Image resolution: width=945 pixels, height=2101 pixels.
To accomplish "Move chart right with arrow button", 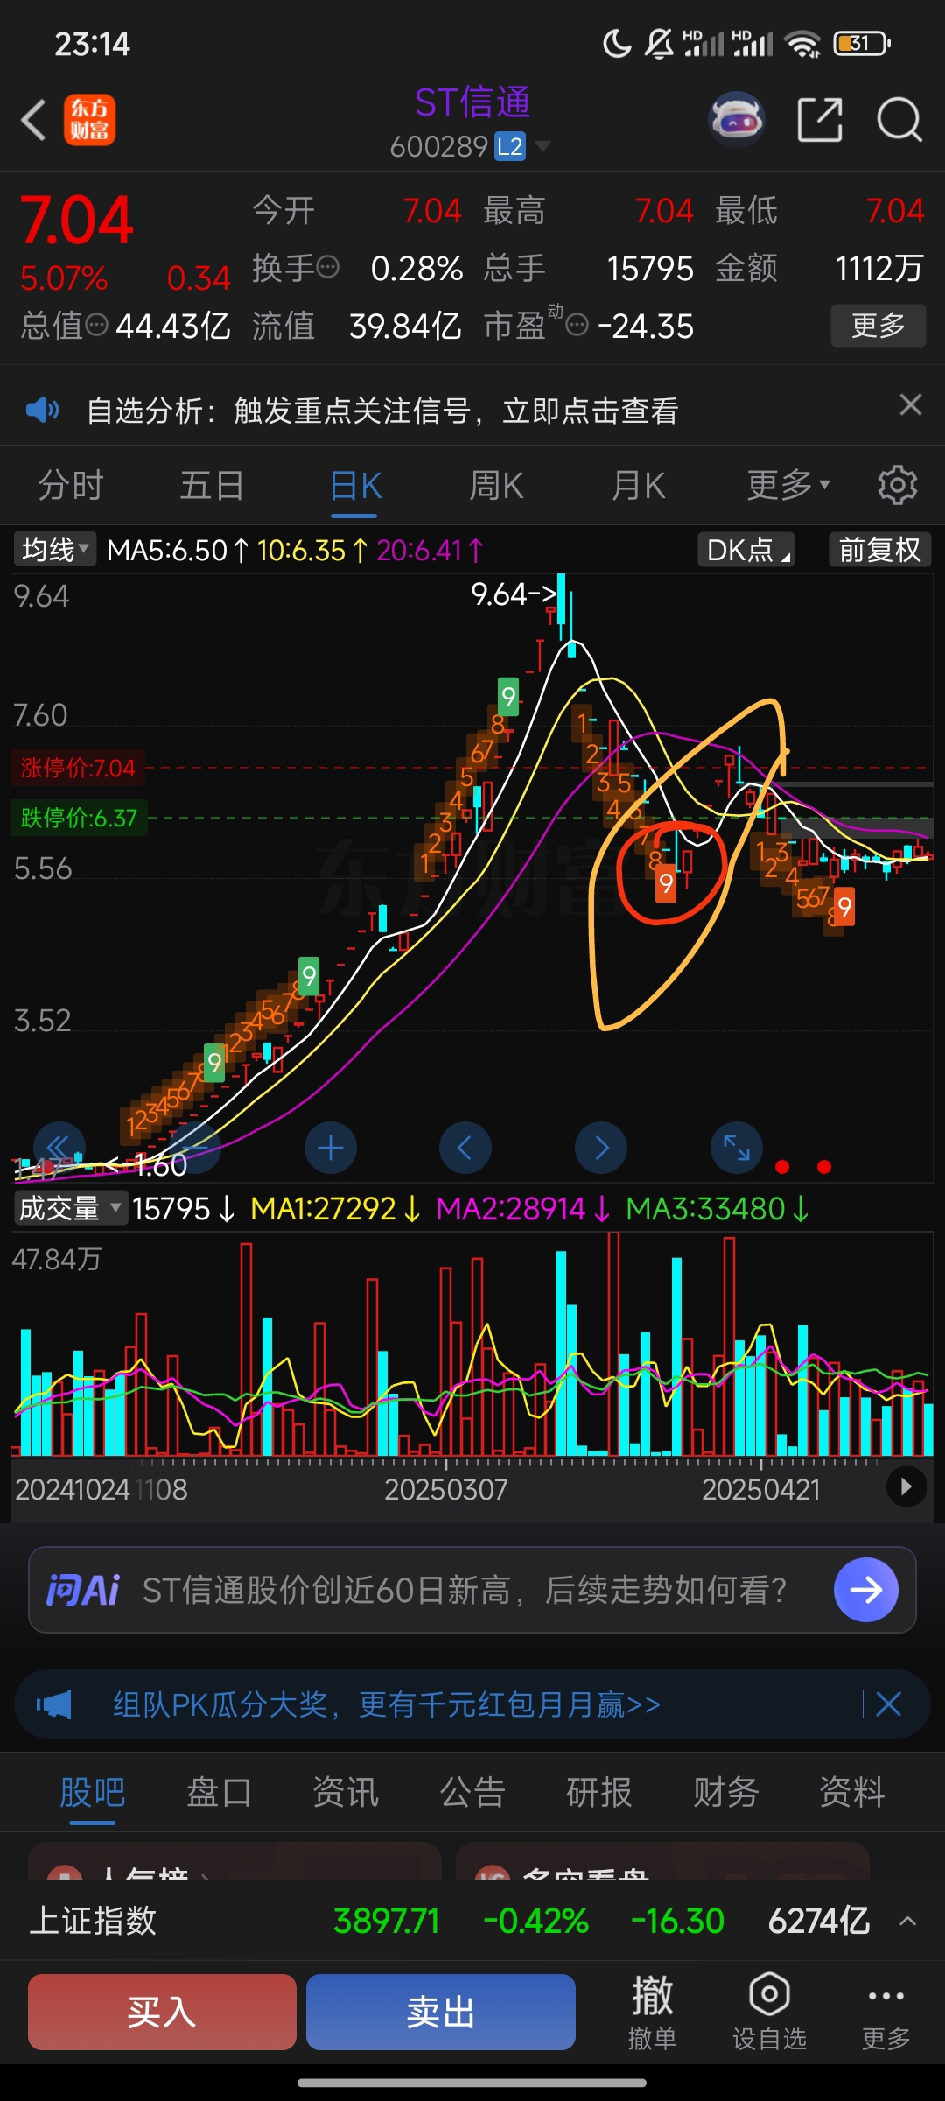I will [x=601, y=1148].
